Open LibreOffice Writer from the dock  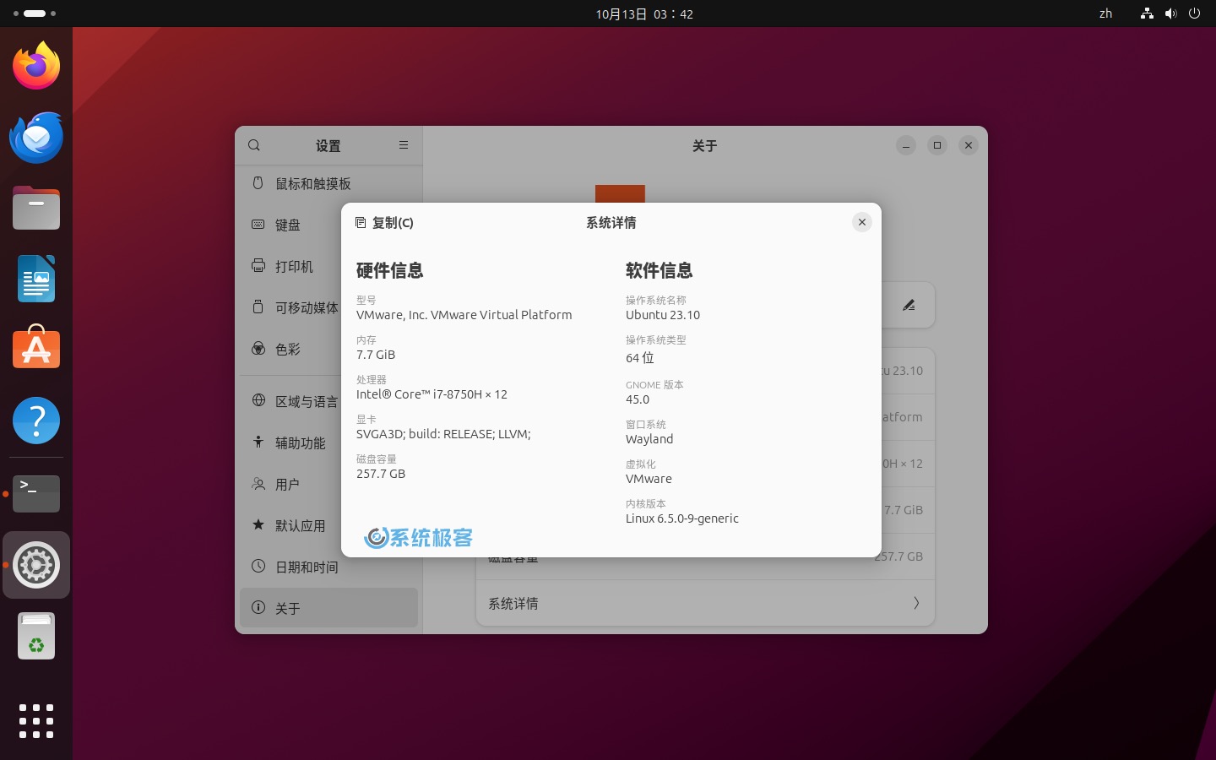tap(36, 279)
